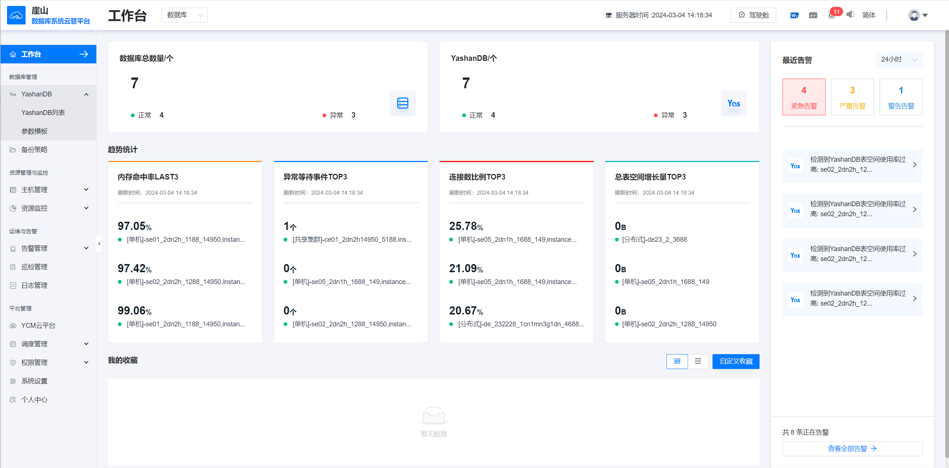
Task: Click the database list icon in total card
Action: (x=403, y=103)
